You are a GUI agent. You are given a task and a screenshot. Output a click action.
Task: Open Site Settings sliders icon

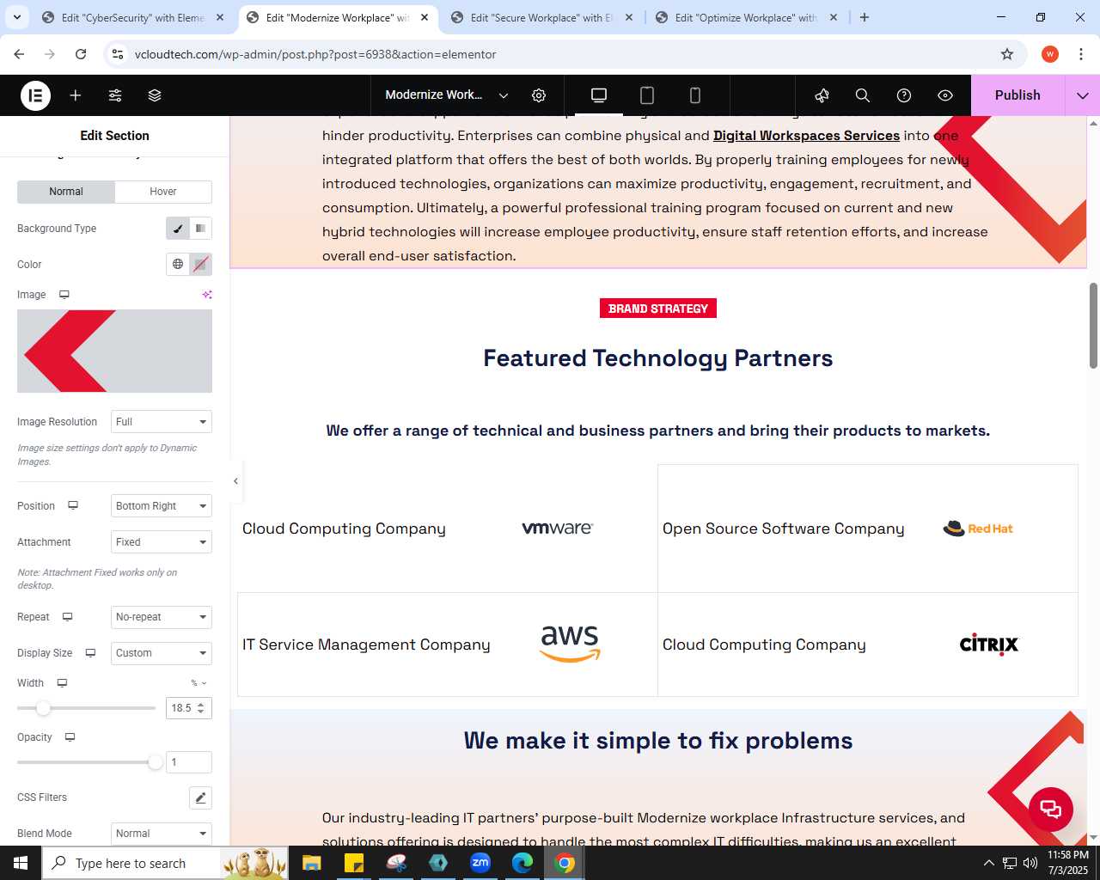(115, 95)
